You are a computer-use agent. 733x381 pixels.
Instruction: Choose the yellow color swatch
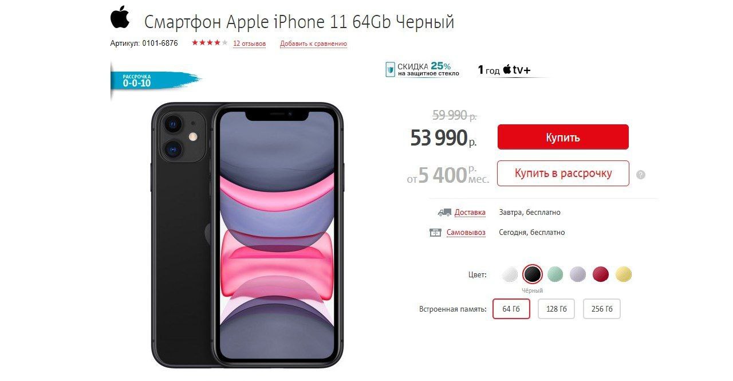(x=624, y=274)
